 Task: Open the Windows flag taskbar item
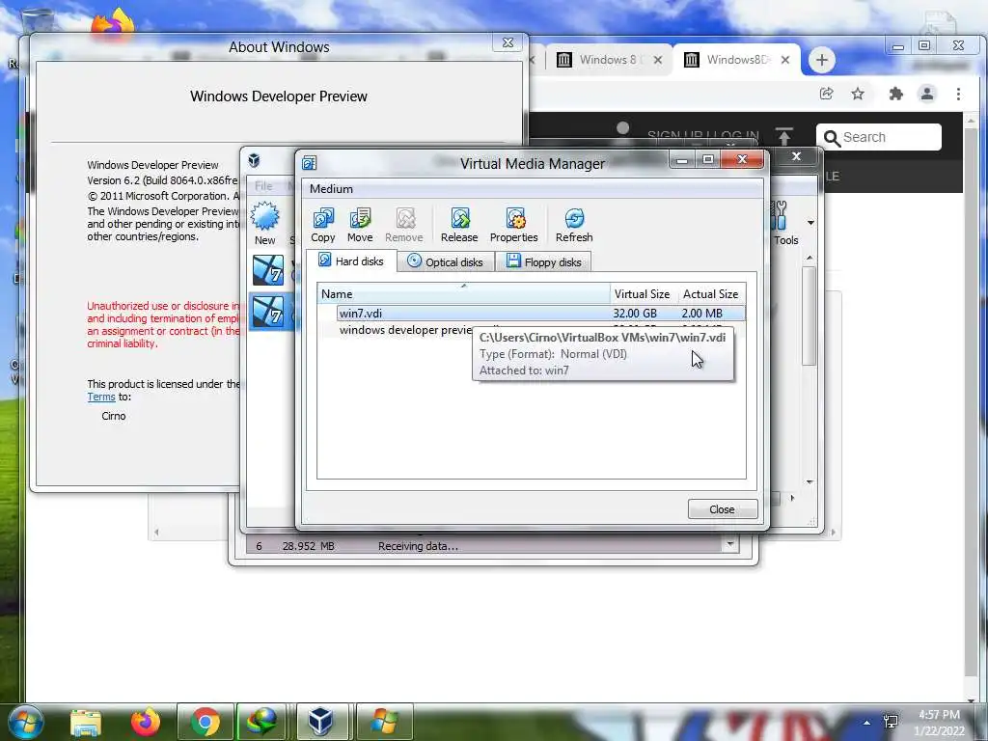(384, 722)
